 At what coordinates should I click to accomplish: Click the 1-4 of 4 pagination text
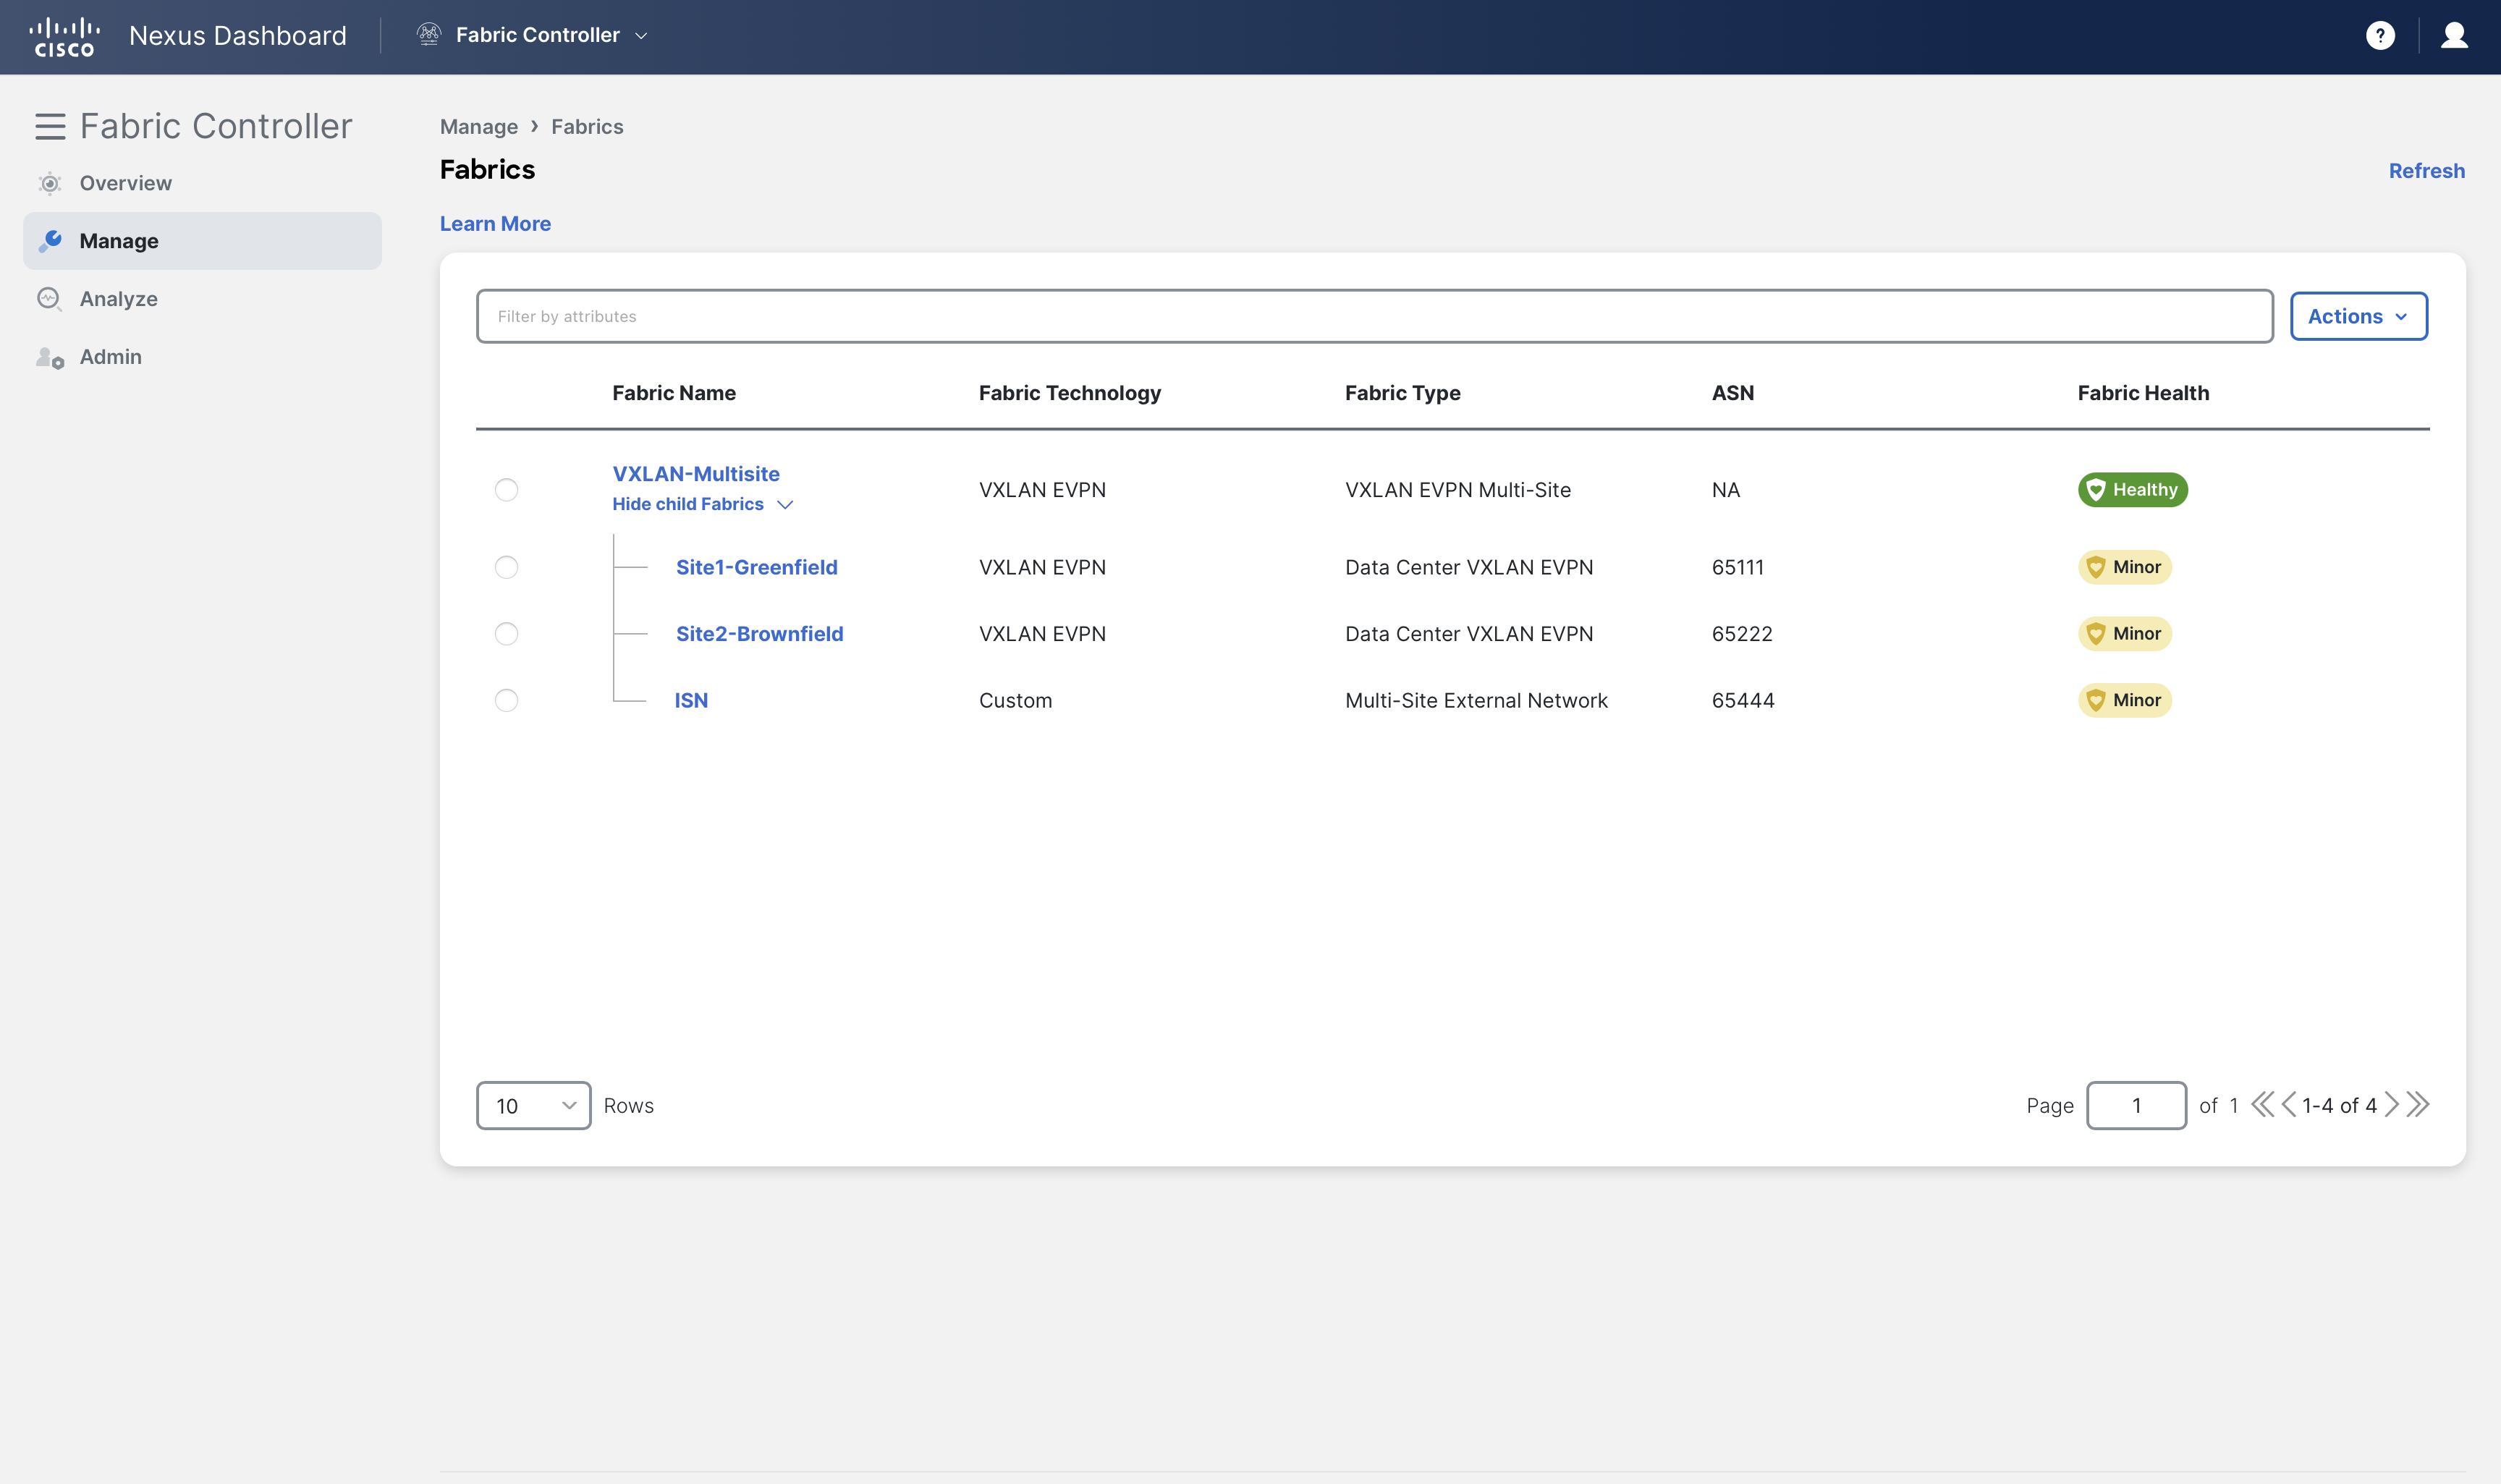2340,1106
